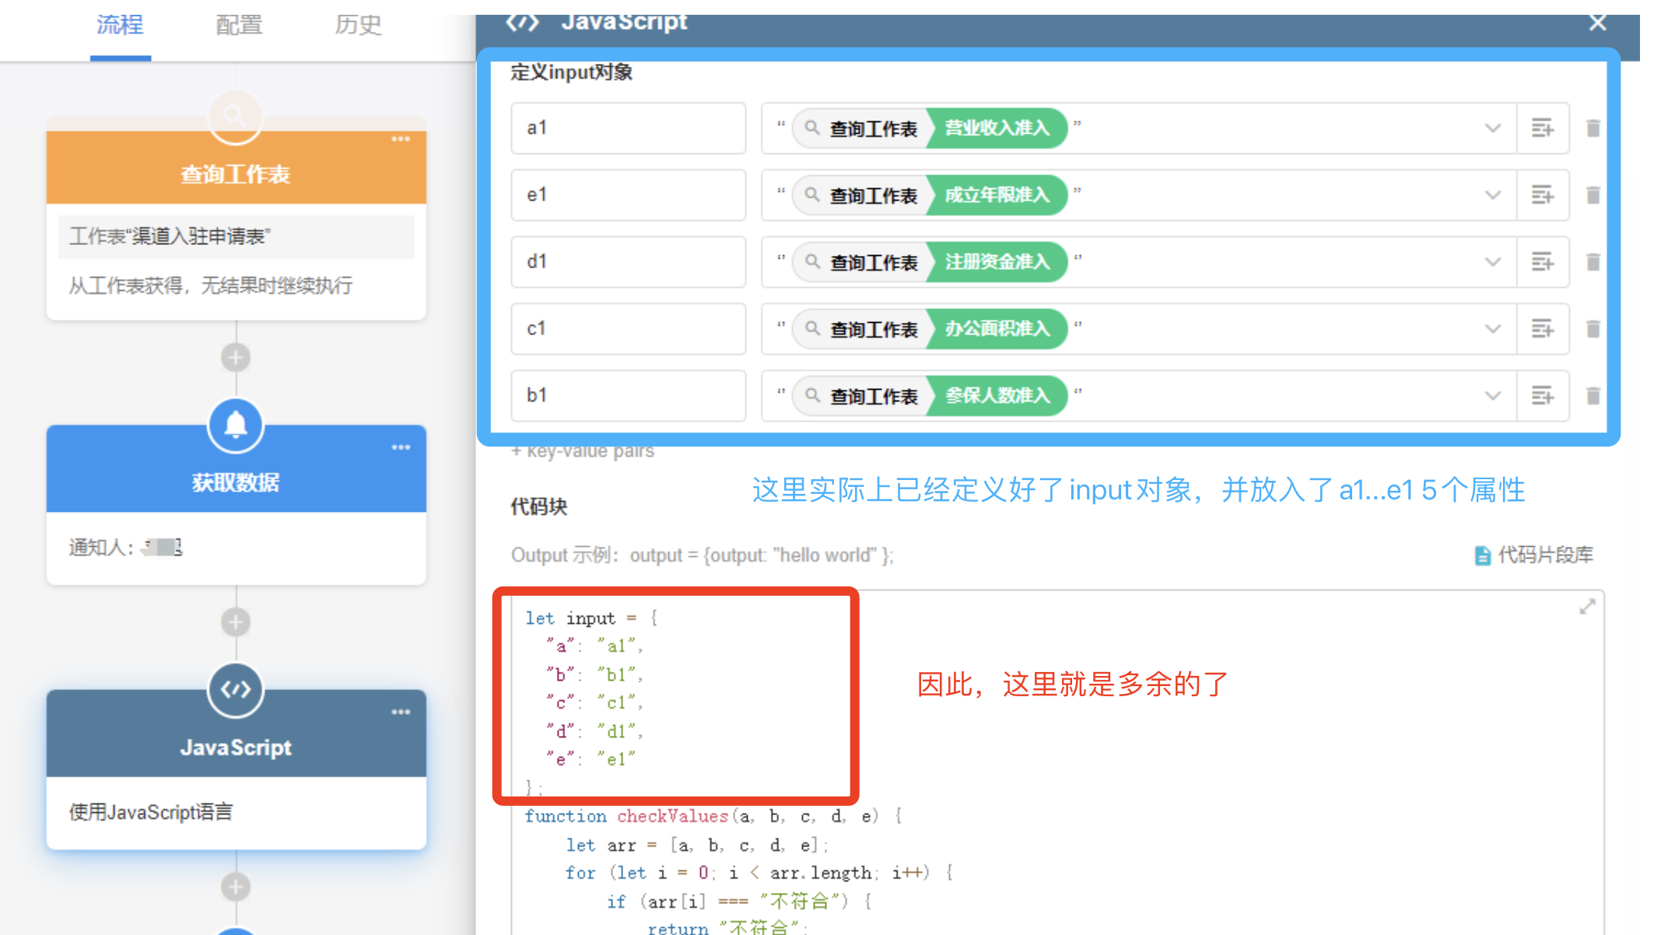This screenshot has width=1654, height=935.
Task: Add node below 查询工作表 with plus
Action: click(x=236, y=358)
